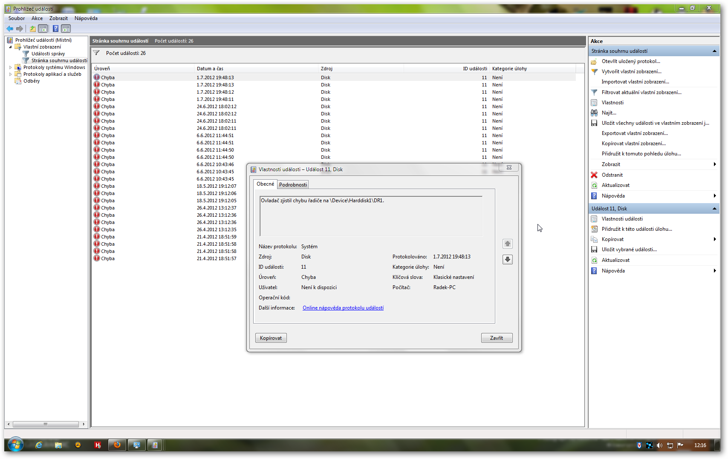Select 'Prohlížeč událostí (Místní)' tree root

[x=43, y=40]
